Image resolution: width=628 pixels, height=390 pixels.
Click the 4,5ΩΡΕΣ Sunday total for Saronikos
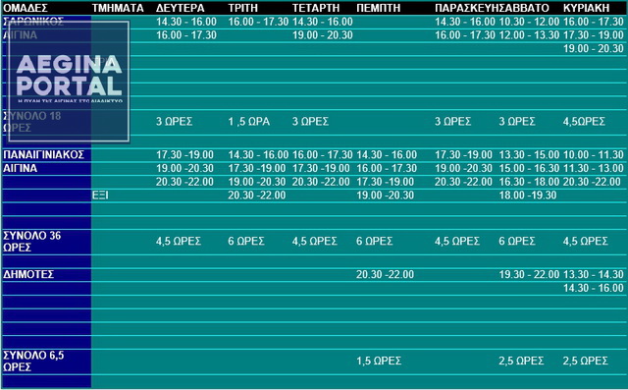click(x=584, y=122)
